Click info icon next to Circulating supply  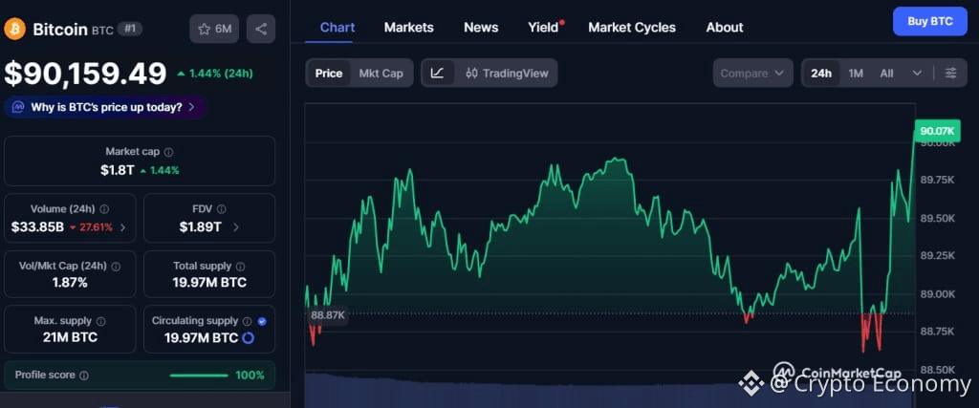coord(248,321)
